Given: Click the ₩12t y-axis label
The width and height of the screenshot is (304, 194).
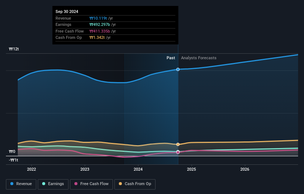Looking at the screenshot, I should (x=14, y=49).
